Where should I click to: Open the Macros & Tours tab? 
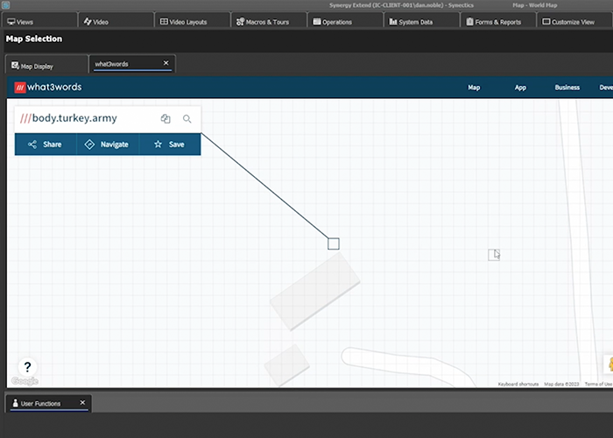(x=269, y=22)
